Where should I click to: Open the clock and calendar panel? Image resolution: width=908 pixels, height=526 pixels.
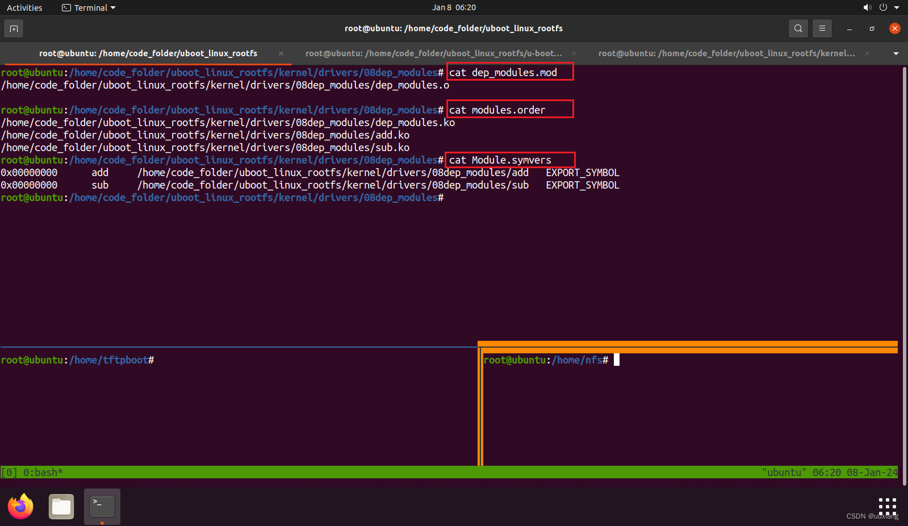[454, 7]
